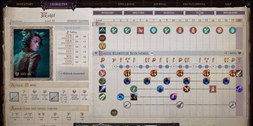Click the level 18 blue hooded ability icon

click(226, 81)
